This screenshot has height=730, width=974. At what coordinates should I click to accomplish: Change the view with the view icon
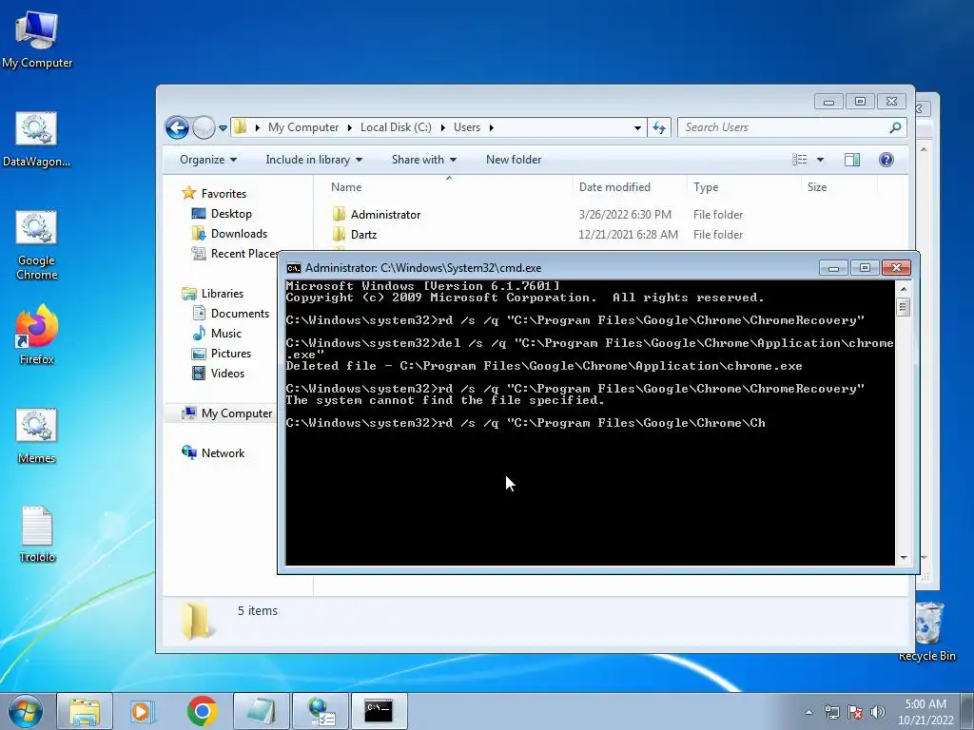tap(799, 160)
